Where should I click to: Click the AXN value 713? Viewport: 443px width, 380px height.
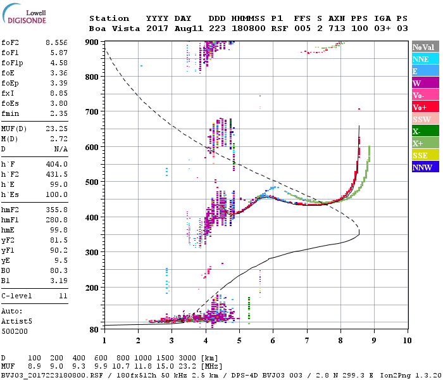click(x=337, y=28)
